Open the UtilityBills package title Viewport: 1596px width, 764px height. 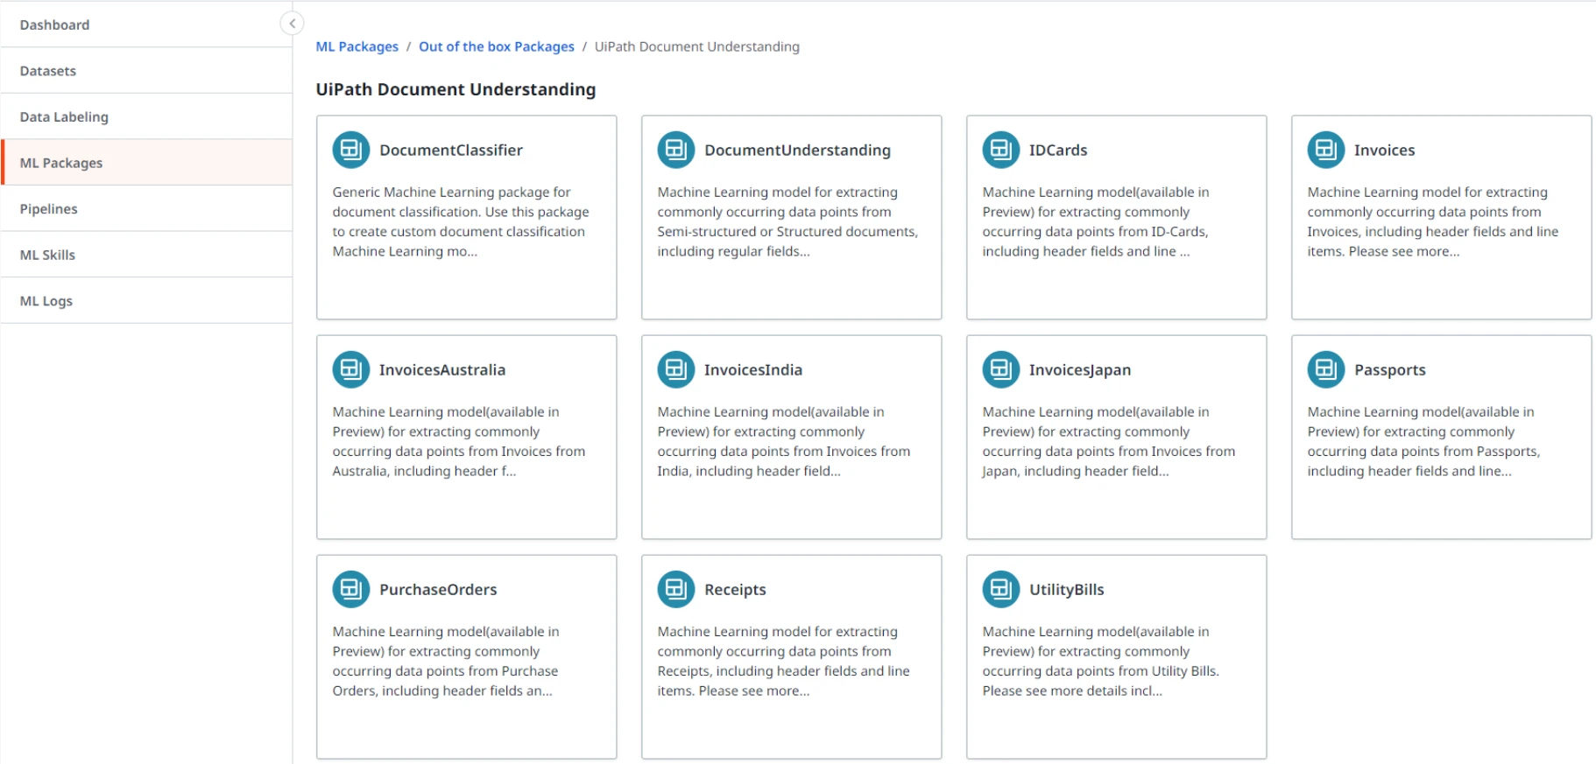(1066, 589)
